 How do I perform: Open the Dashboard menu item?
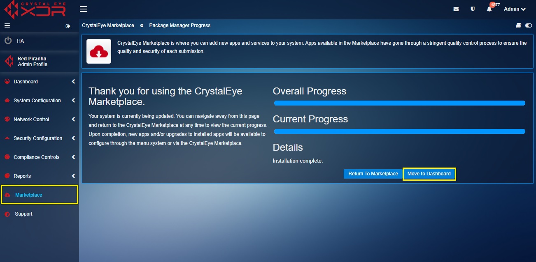[x=26, y=82]
